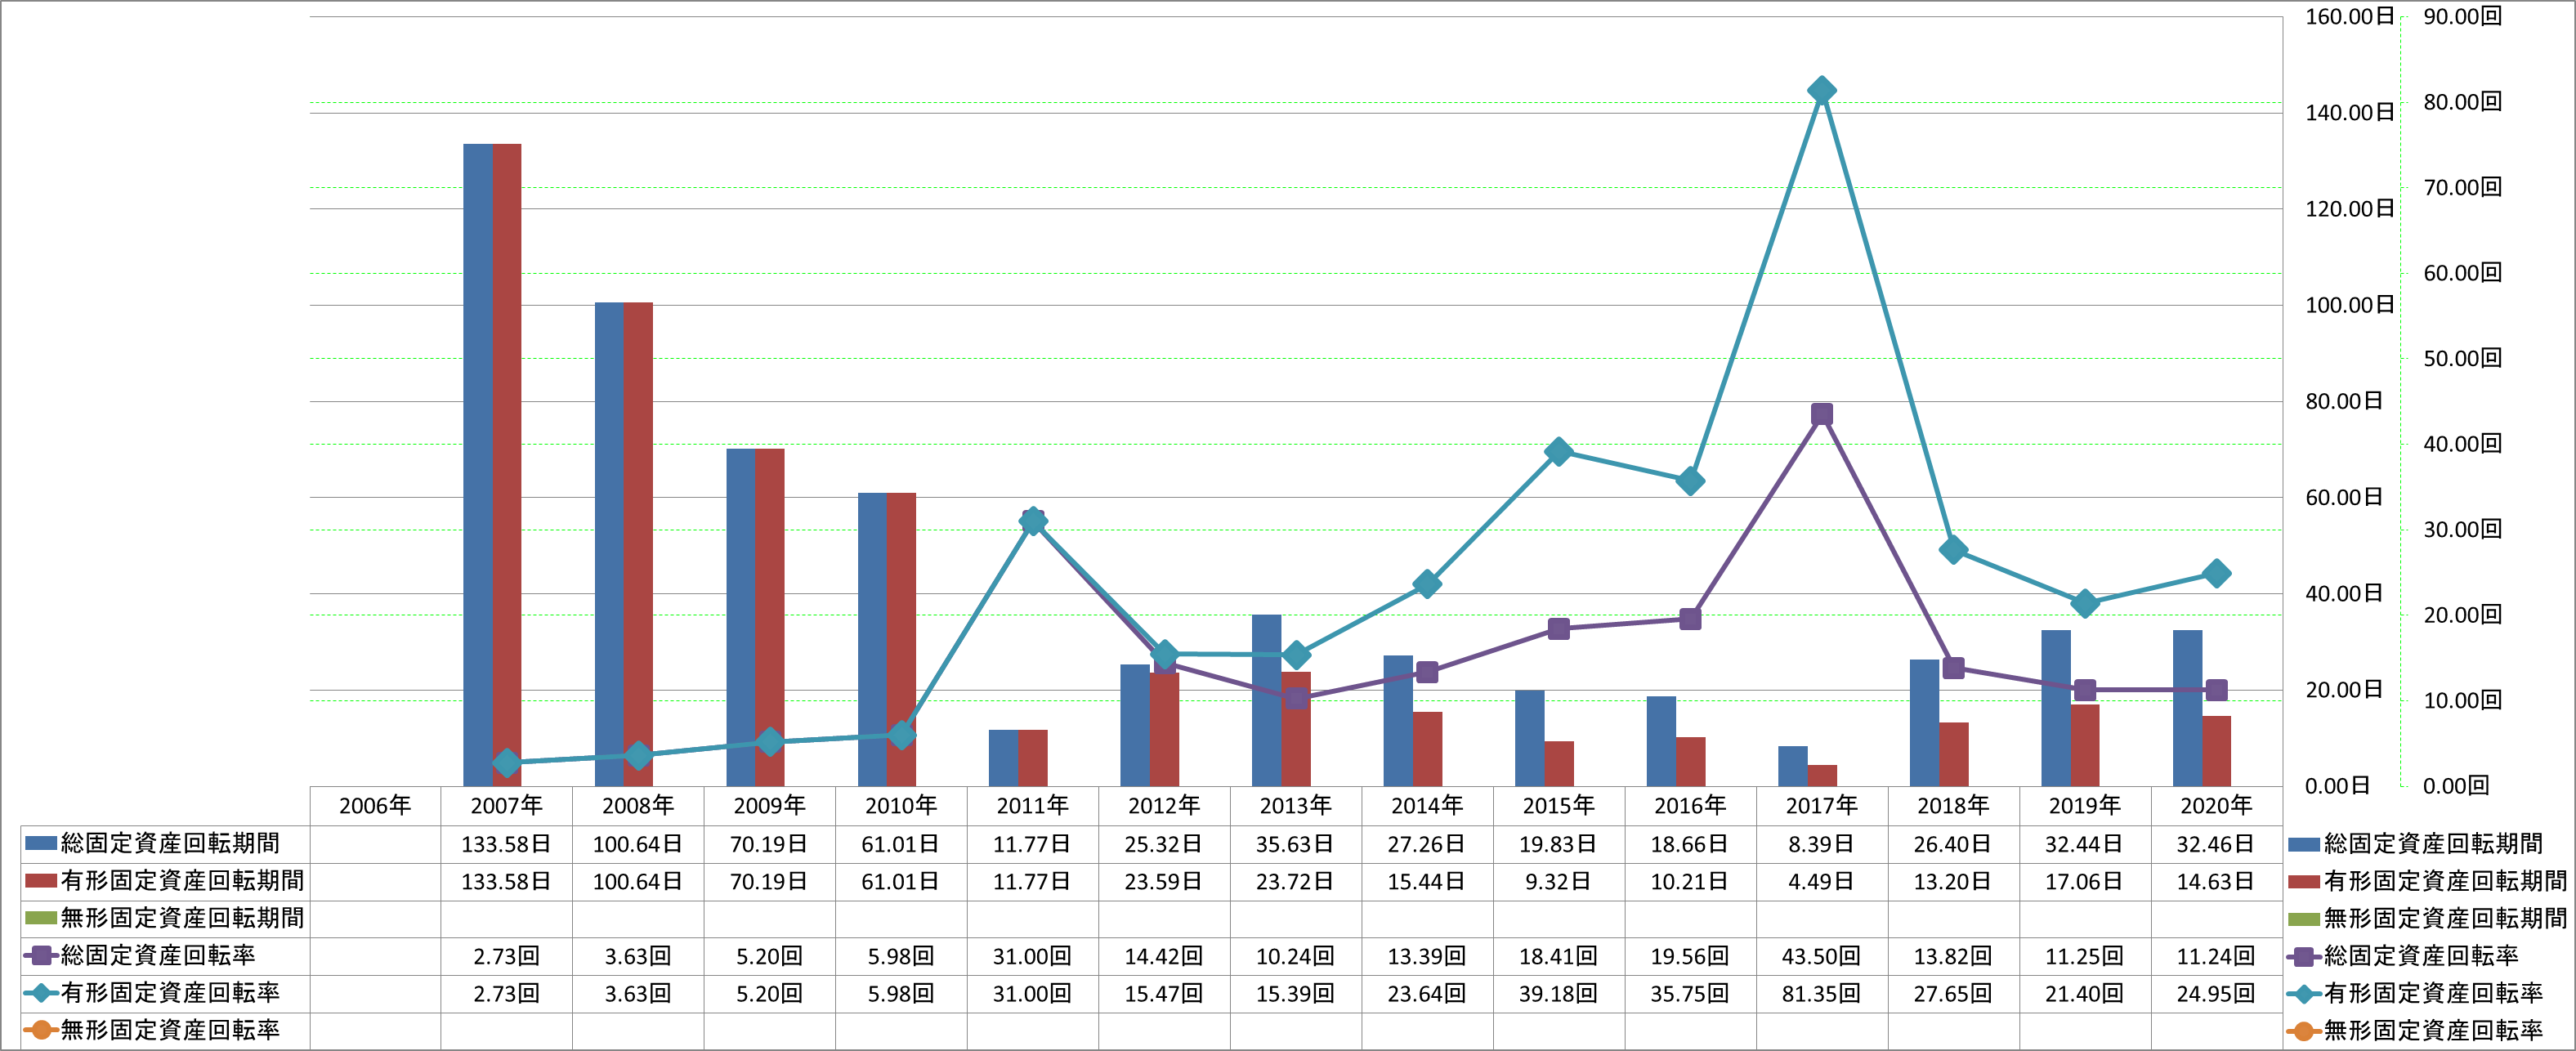Screen dimensions: 2576x1051
Task: Click the cell showing 25.32日
Action: coord(1164,844)
